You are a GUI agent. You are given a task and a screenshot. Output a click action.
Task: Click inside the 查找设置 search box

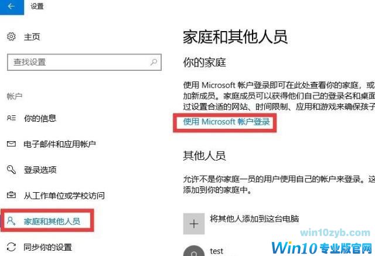tap(84, 62)
